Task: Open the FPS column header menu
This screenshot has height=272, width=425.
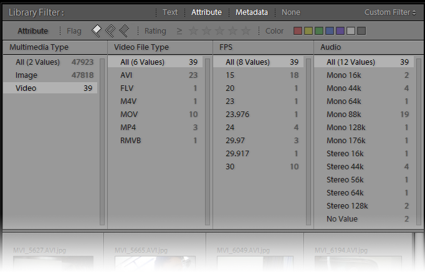Action: pos(226,47)
